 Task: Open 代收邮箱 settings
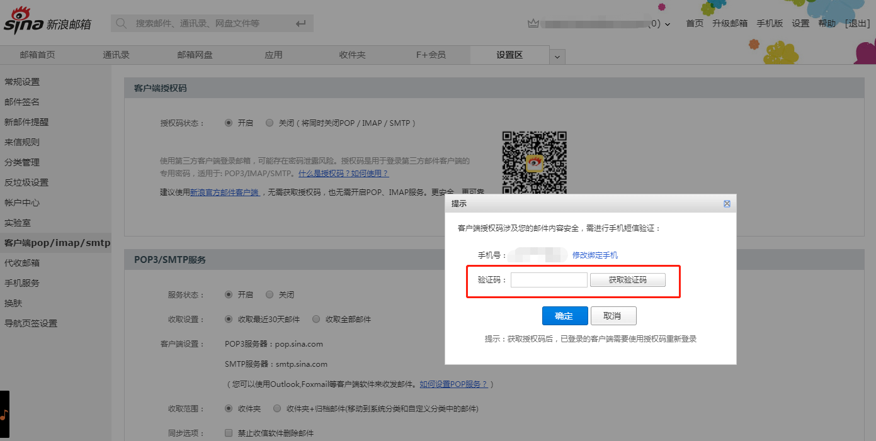[x=22, y=263]
